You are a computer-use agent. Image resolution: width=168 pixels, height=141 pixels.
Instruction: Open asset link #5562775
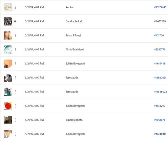coord(160,49)
